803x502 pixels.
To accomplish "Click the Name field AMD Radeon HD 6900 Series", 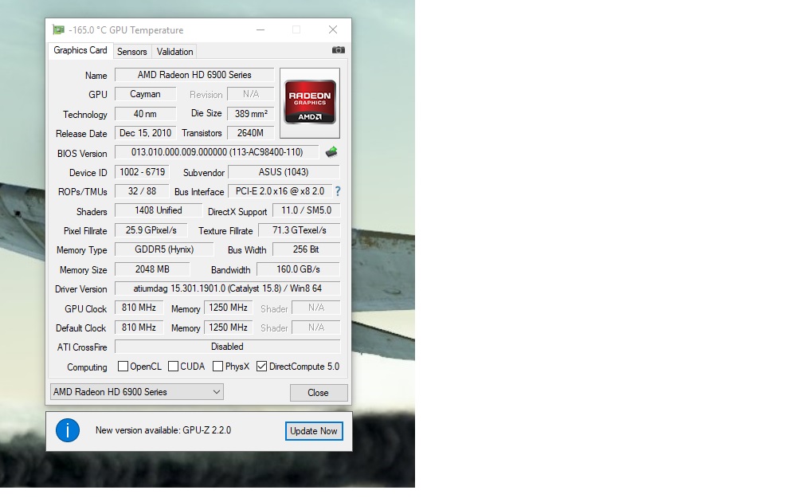I will [x=194, y=75].
